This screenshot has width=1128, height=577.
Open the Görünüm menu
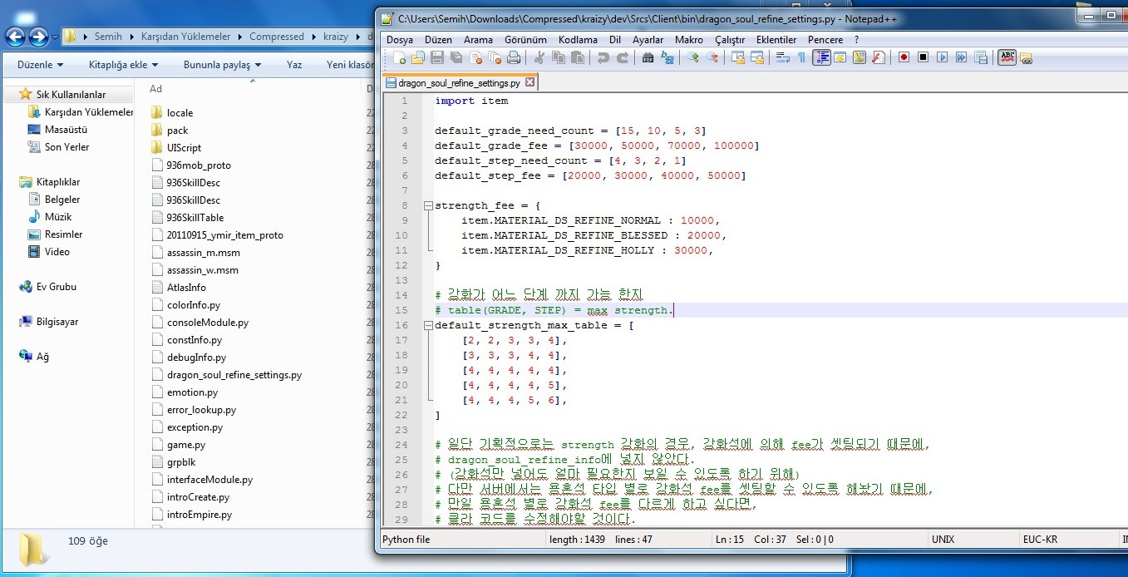click(x=527, y=39)
